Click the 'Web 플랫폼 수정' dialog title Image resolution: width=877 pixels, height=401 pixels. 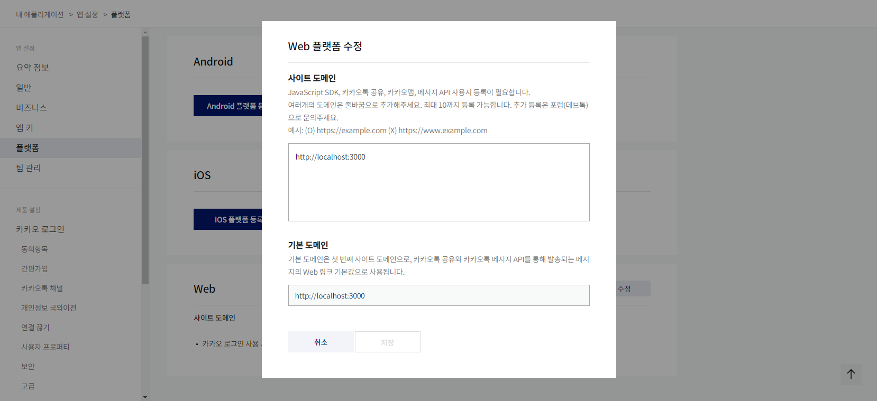325,46
